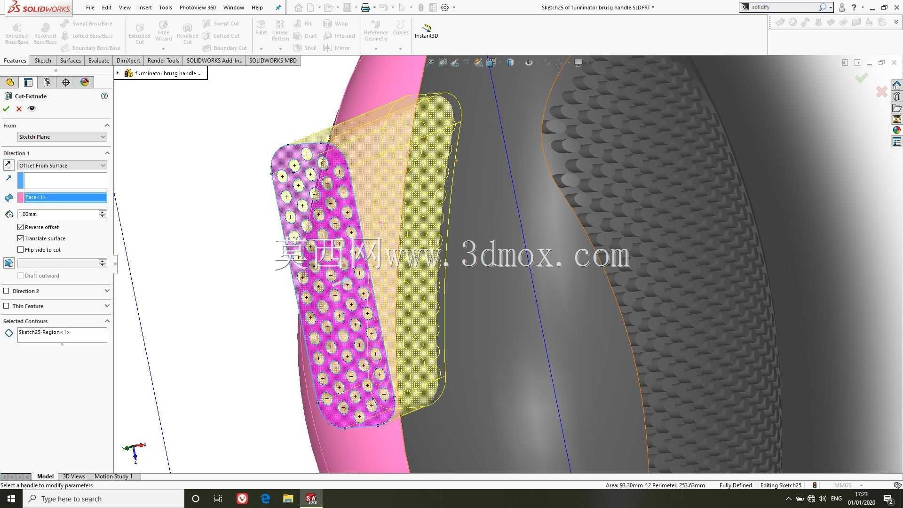Toggle the Reverse offset checkbox
The image size is (903, 508).
pos(21,227)
